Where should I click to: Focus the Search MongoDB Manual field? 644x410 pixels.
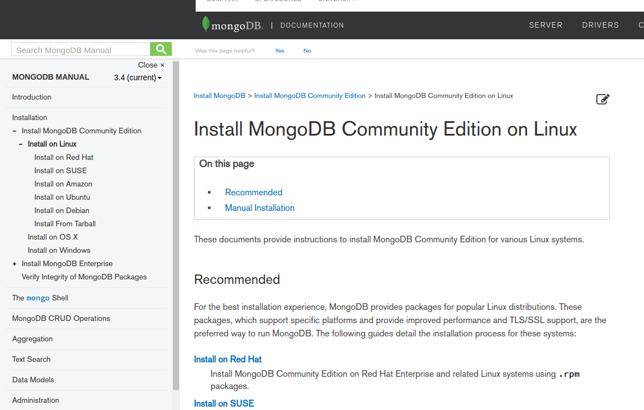coord(80,49)
